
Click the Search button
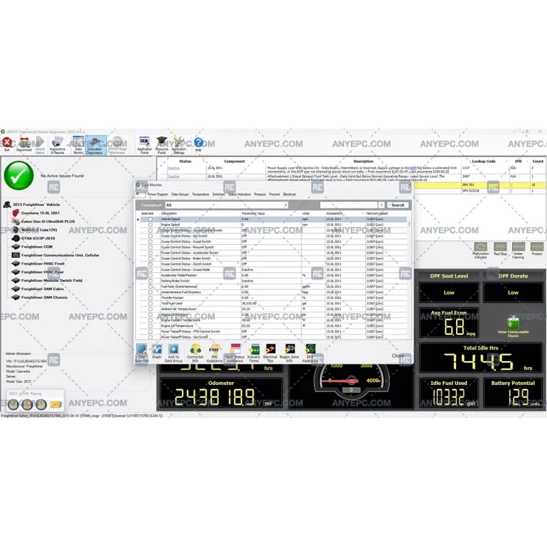tap(397, 204)
